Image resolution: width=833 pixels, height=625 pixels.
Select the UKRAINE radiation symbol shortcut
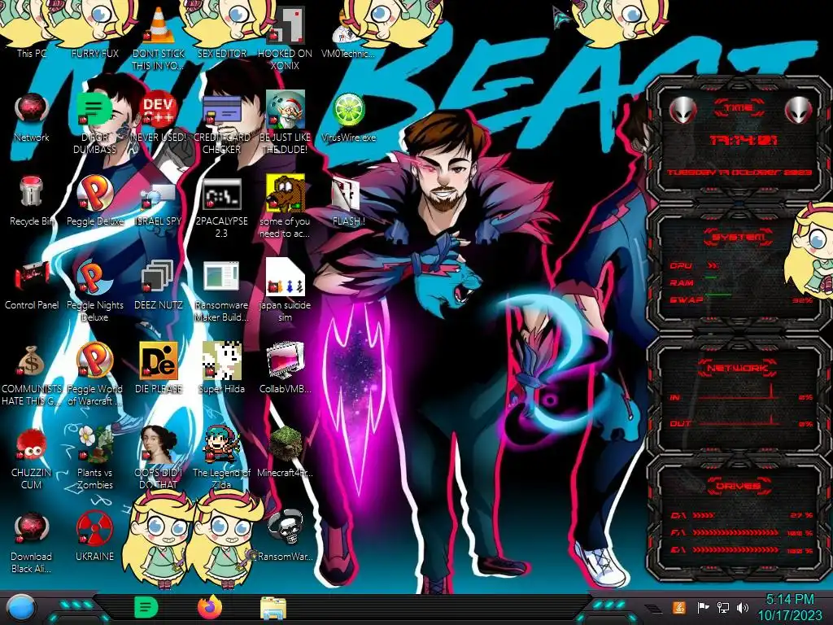[x=94, y=537]
